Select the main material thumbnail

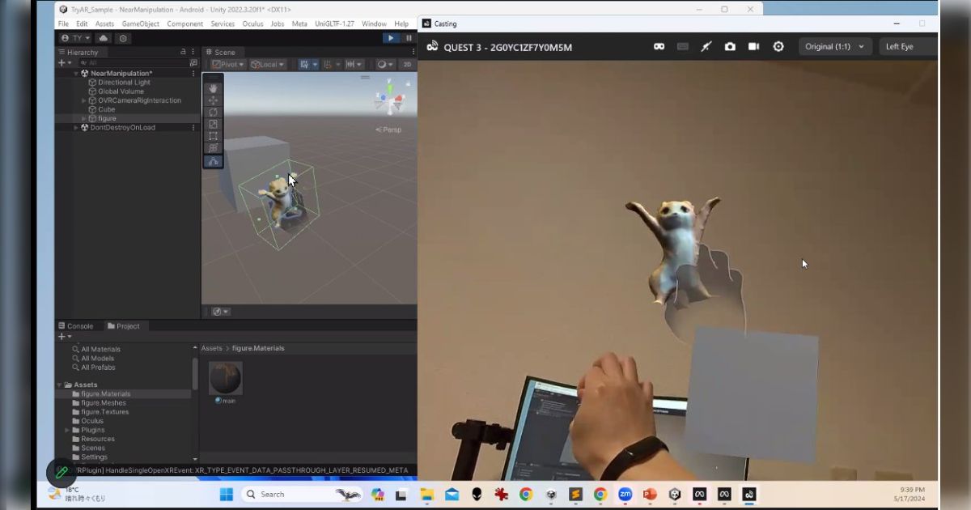[x=226, y=378]
